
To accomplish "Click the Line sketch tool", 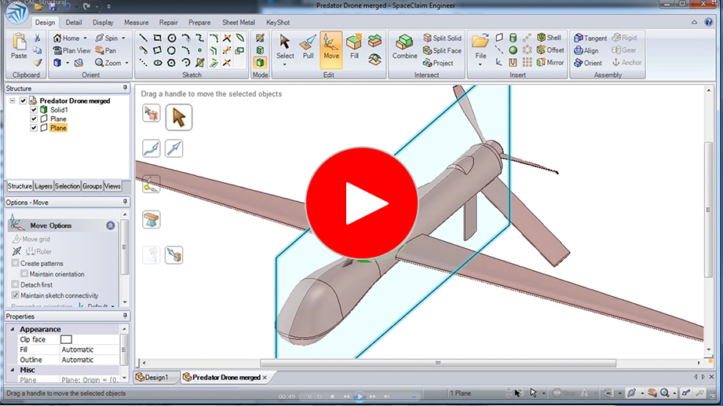I will [x=144, y=38].
